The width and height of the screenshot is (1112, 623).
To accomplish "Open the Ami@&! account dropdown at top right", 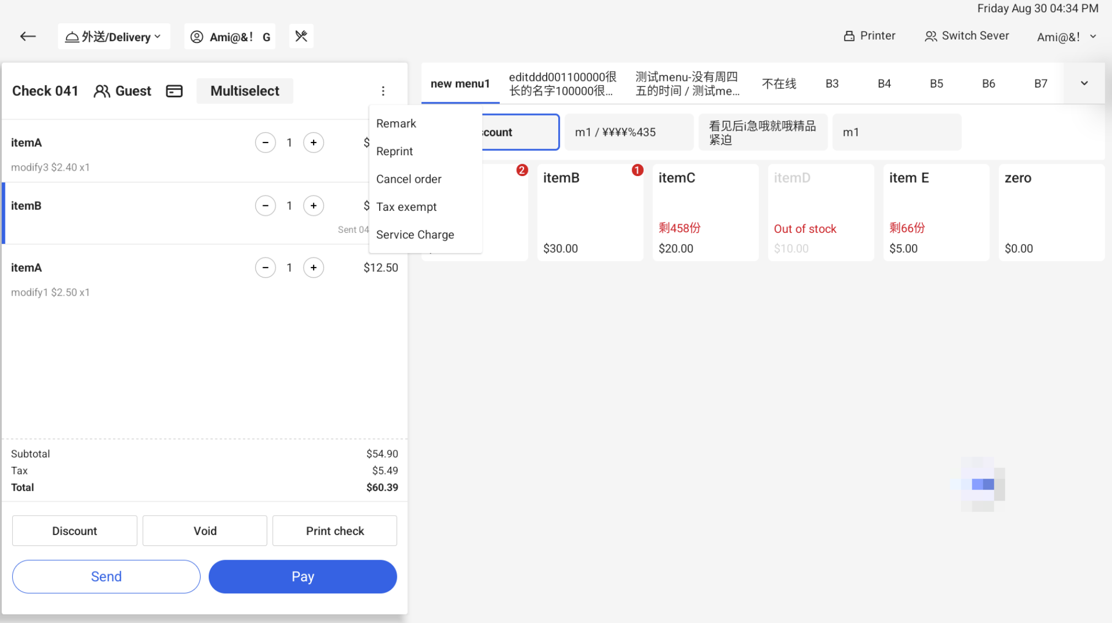I will [x=1066, y=36].
